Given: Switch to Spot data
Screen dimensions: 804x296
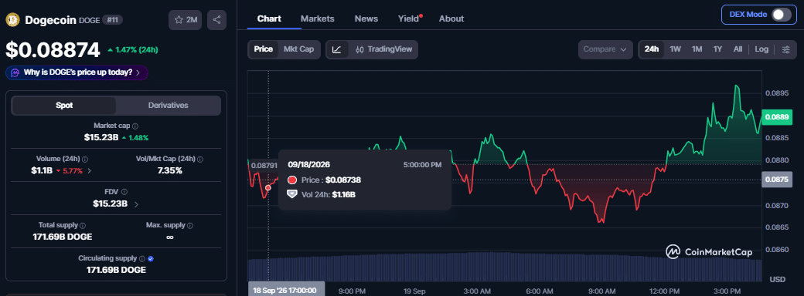Looking at the screenshot, I should coord(64,106).
